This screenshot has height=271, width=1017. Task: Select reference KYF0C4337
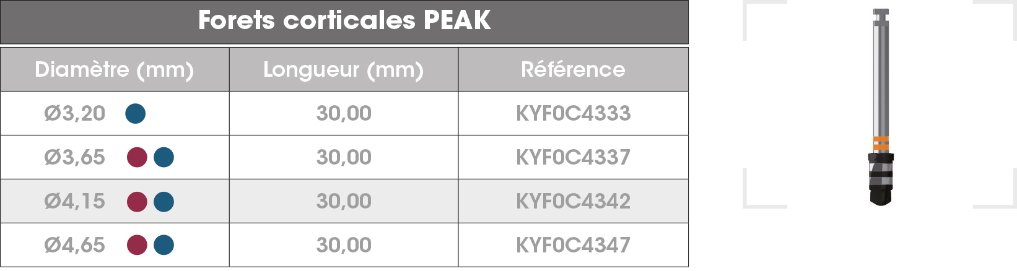(574, 158)
